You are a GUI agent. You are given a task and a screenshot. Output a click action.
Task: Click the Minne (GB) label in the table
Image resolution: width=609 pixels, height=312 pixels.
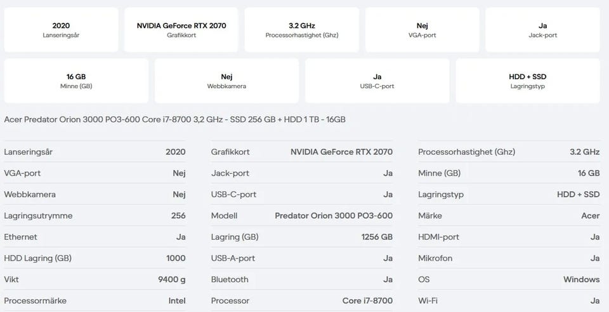[439, 173]
